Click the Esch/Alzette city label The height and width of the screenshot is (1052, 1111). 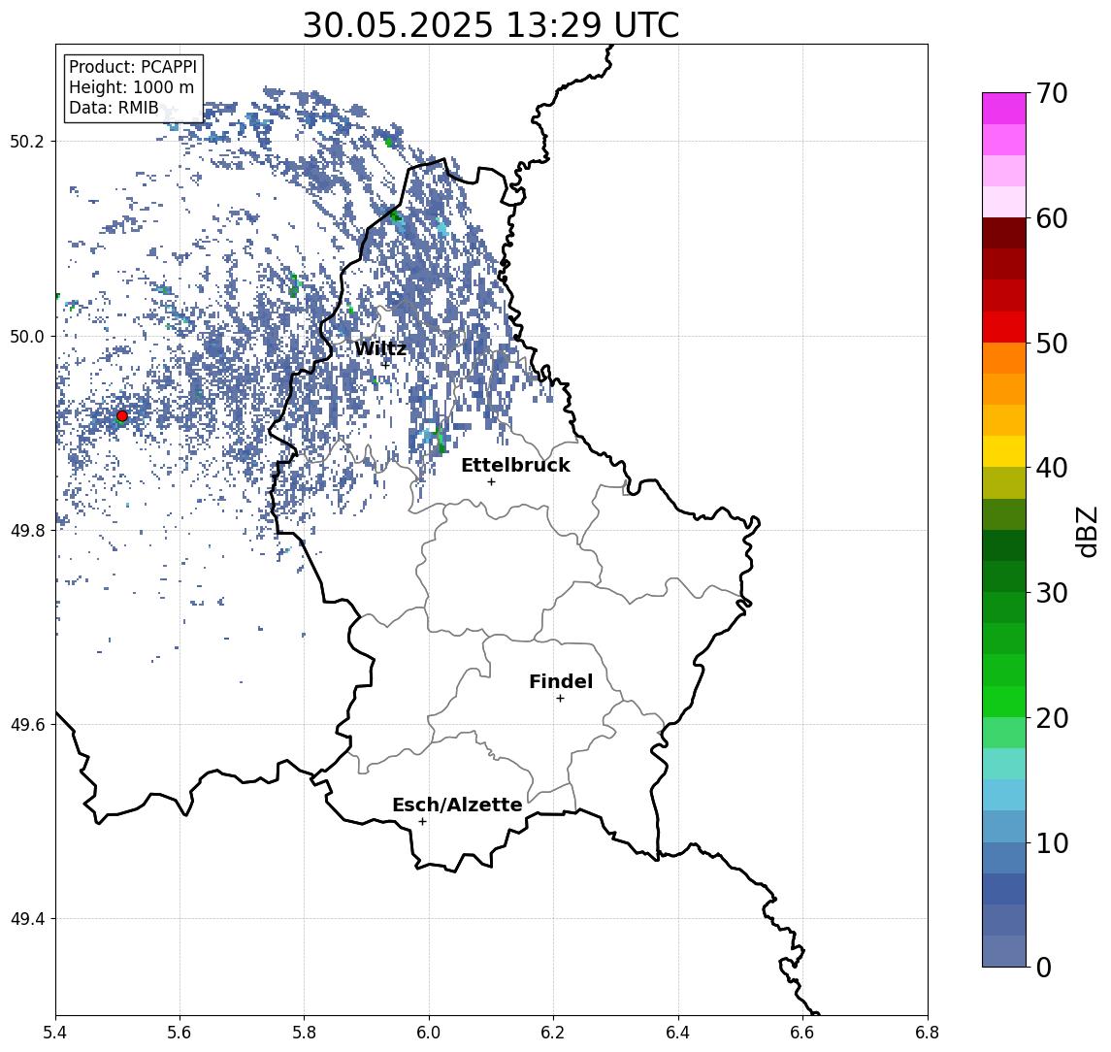pos(457,805)
